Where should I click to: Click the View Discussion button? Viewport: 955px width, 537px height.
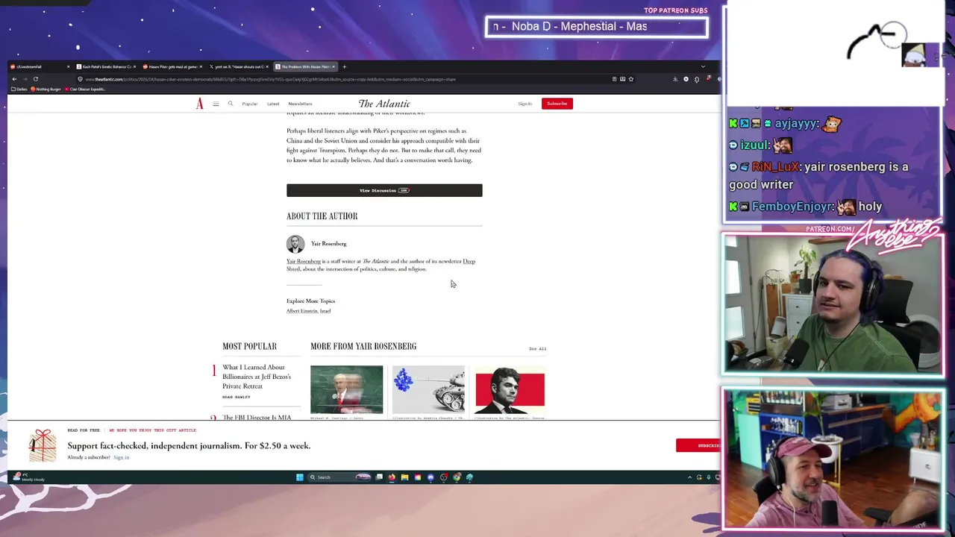tap(384, 190)
